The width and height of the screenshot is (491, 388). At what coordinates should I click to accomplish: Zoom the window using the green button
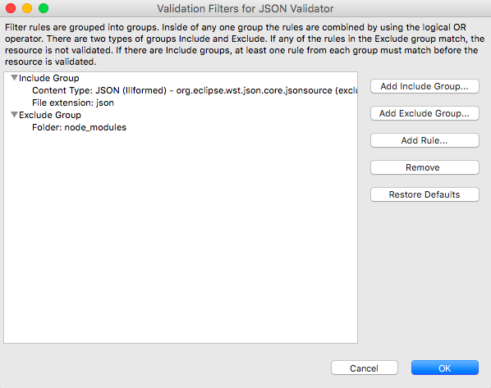[44, 8]
